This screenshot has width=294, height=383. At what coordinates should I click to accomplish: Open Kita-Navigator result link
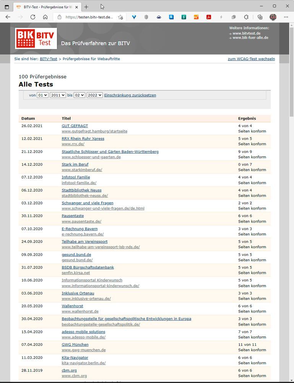75,358
